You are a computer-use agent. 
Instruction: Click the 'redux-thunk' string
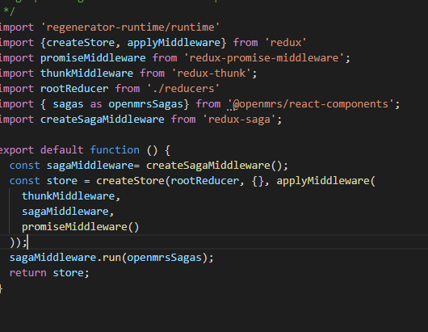coord(211,74)
